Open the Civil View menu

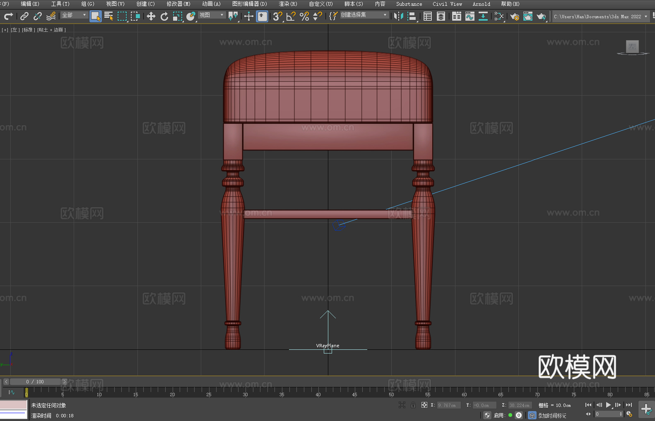tap(448, 4)
